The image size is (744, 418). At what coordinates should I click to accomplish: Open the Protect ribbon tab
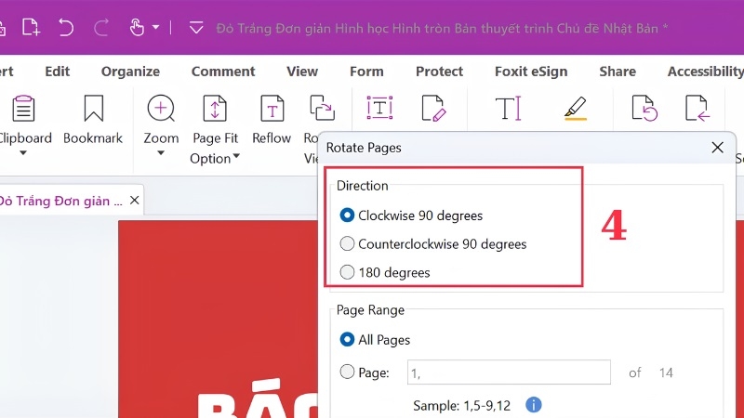pos(439,72)
